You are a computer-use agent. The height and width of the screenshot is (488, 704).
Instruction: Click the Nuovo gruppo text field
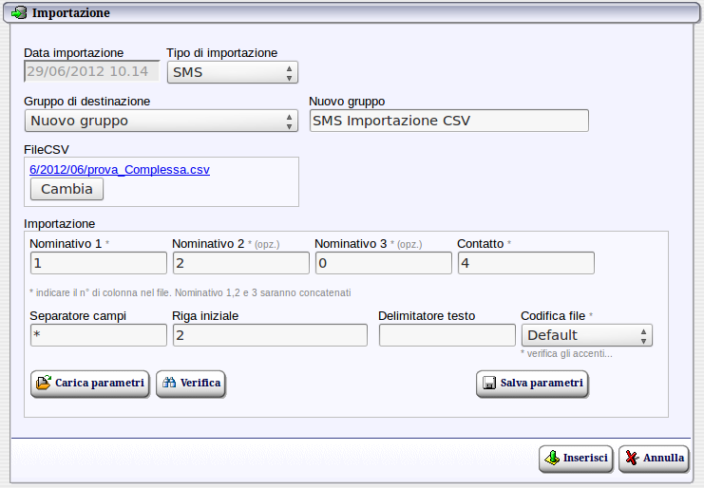click(448, 121)
